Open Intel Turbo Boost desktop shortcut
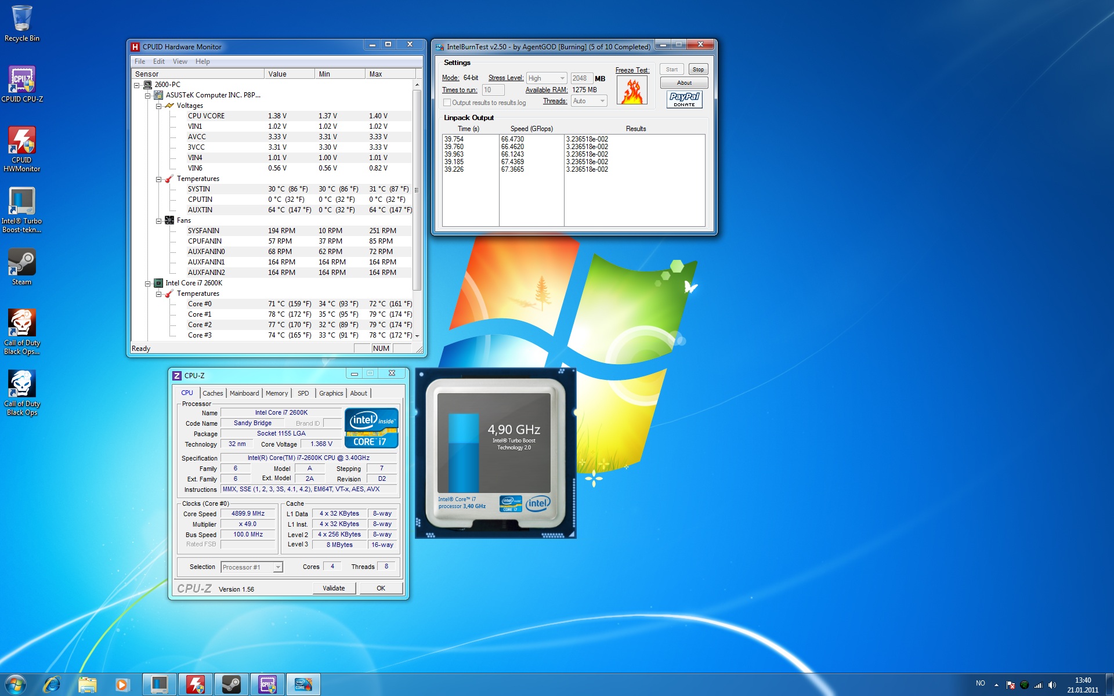Screen dimensions: 1114x696 (22, 210)
